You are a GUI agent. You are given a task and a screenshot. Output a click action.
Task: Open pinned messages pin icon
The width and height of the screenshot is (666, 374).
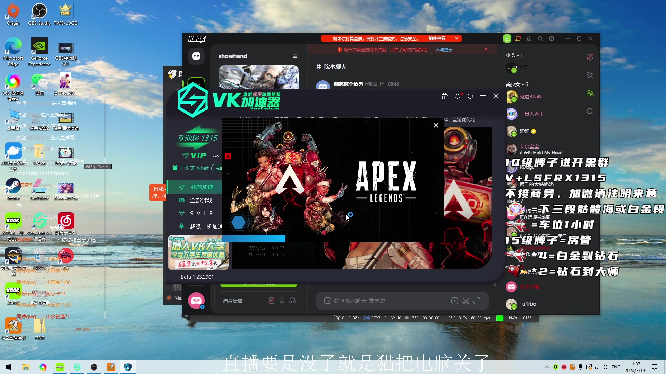pyautogui.click(x=590, y=75)
